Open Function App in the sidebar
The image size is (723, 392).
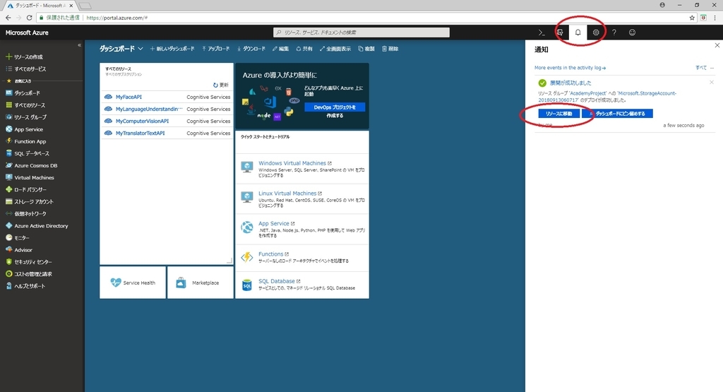click(x=26, y=141)
